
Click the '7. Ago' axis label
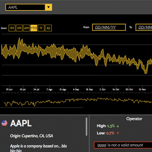pyautogui.click(x=49, y=90)
